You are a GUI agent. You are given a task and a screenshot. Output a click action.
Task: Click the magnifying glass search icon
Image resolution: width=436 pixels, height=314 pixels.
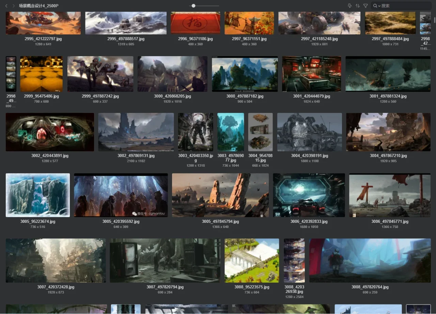pyautogui.click(x=375, y=6)
